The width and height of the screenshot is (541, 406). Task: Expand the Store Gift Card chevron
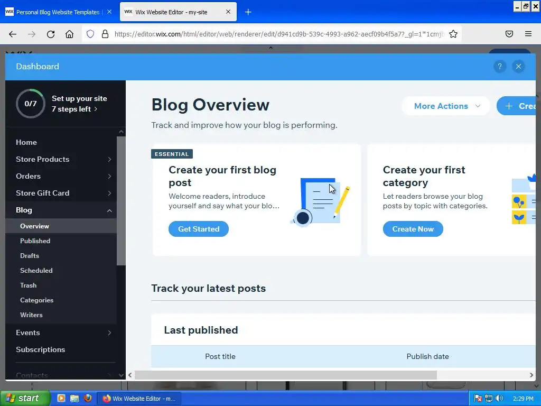(109, 193)
